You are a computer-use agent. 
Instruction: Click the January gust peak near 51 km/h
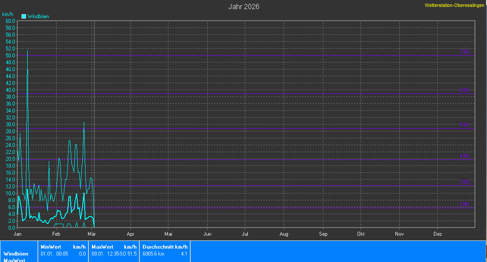[28, 51]
